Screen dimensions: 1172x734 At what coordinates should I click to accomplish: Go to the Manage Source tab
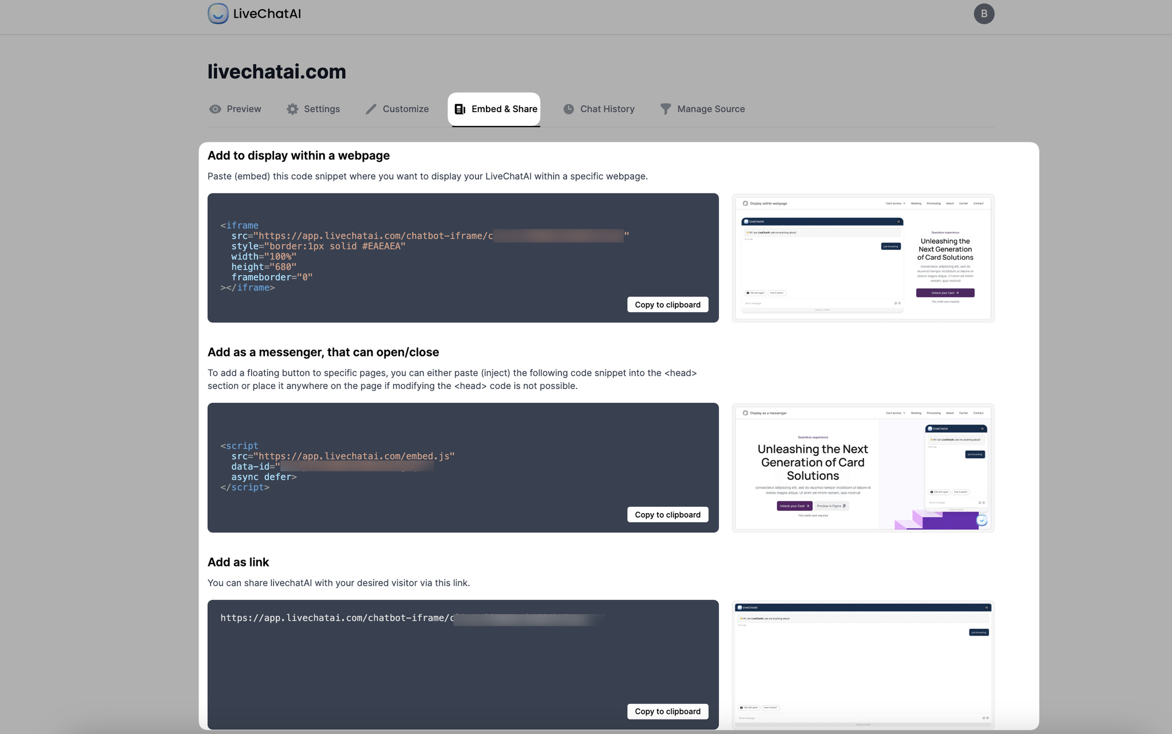coord(711,109)
